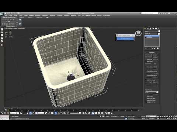Viewport: 177px width, 132px height.
Task: Open Configure Modifier Sets button
Action: 158,48
